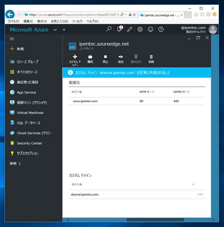Toggle the hamburger sidebar menu
This screenshot has height=227, width=224.
(12, 39)
